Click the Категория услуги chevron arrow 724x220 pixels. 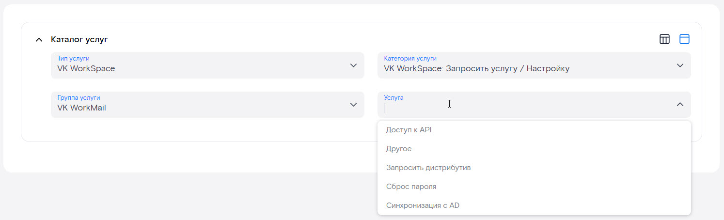(x=680, y=65)
